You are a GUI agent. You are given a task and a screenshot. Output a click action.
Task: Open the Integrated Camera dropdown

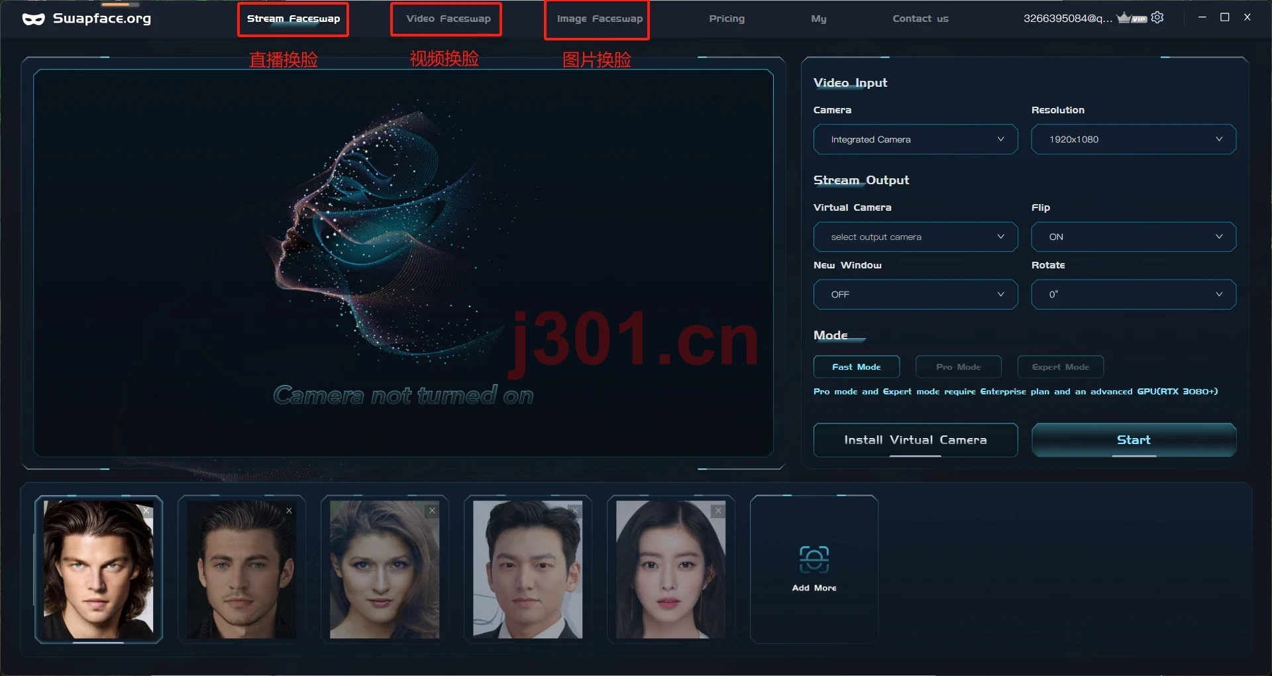916,139
